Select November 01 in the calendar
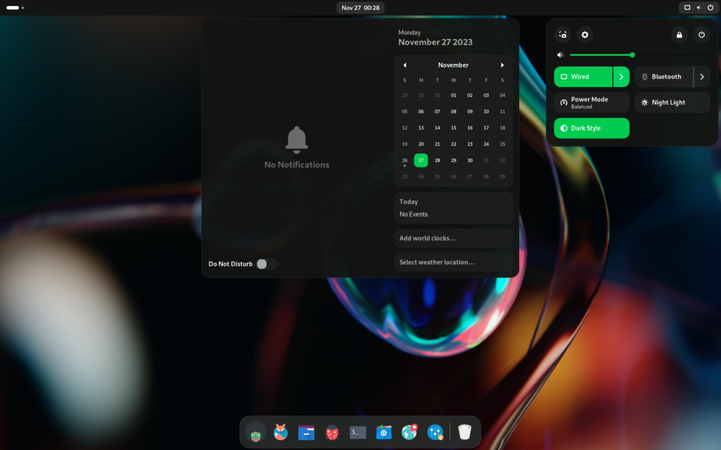Image resolution: width=721 pixels, height=450 pixels. 454,95
